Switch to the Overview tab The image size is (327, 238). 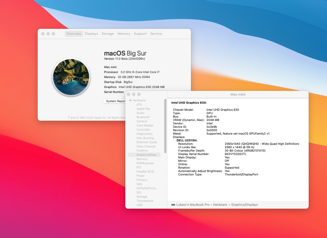coord(74,34)
